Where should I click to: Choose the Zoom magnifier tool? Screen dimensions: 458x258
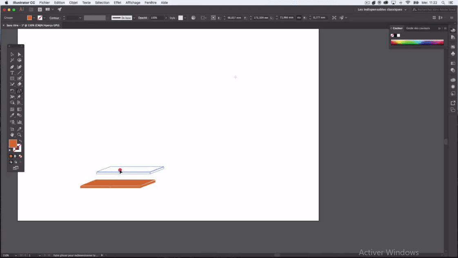click(19, 135)
